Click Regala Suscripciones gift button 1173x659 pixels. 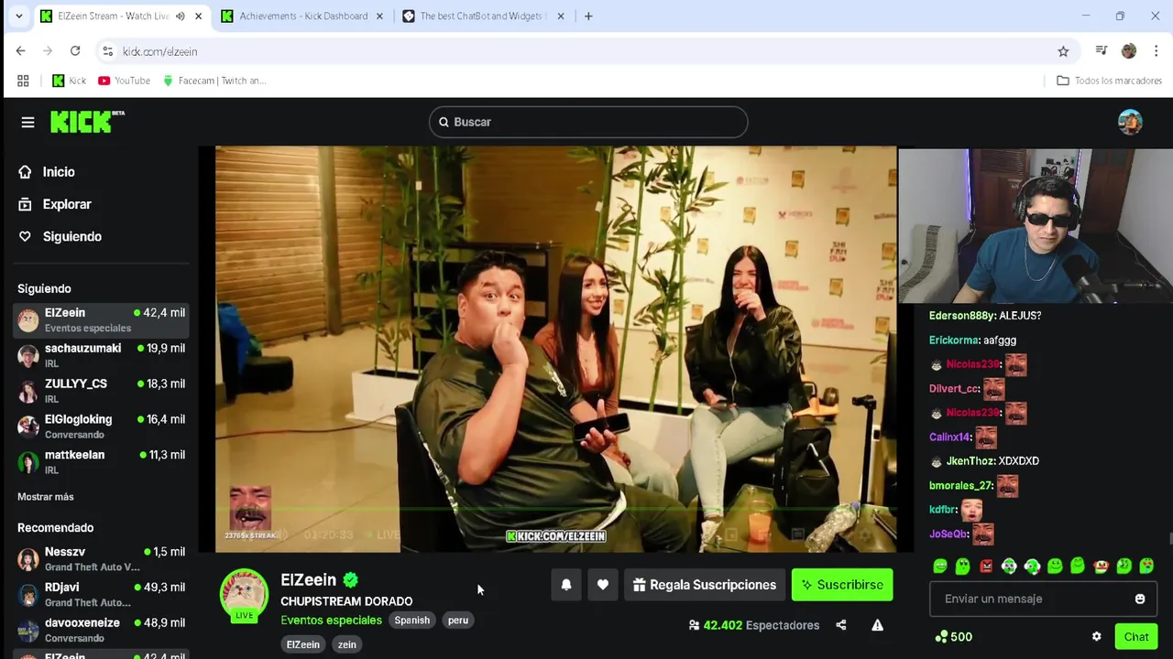click(x=705, y=585)
